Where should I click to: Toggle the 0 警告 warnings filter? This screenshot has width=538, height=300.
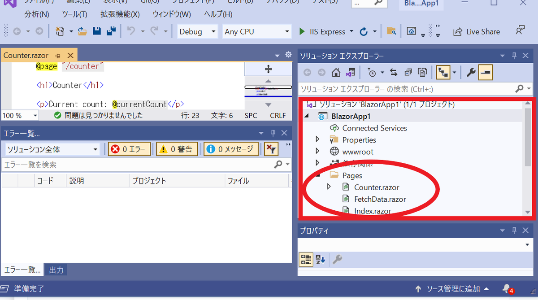point(177,149)
